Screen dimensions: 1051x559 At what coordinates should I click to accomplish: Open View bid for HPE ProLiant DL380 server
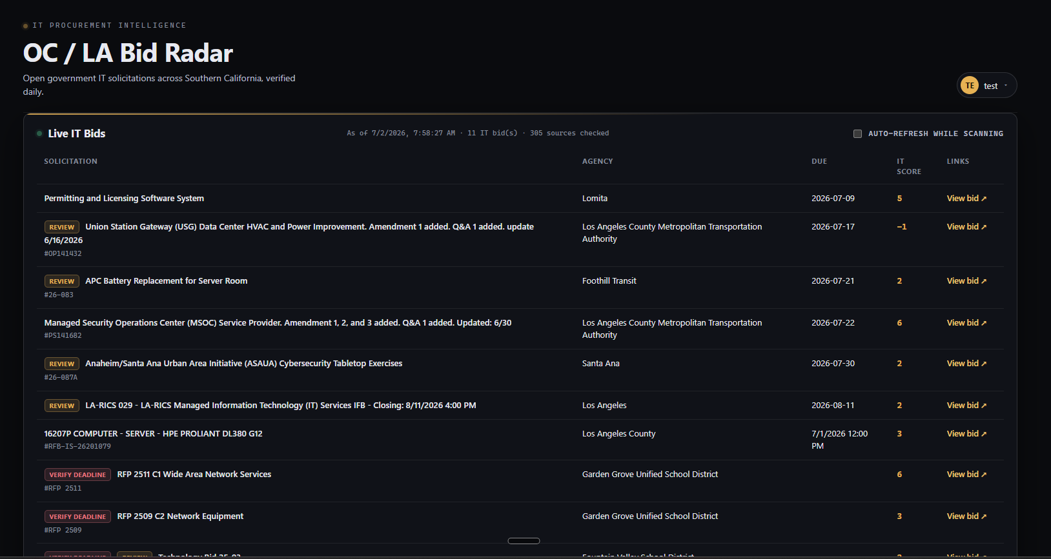[x=966, y=434]
